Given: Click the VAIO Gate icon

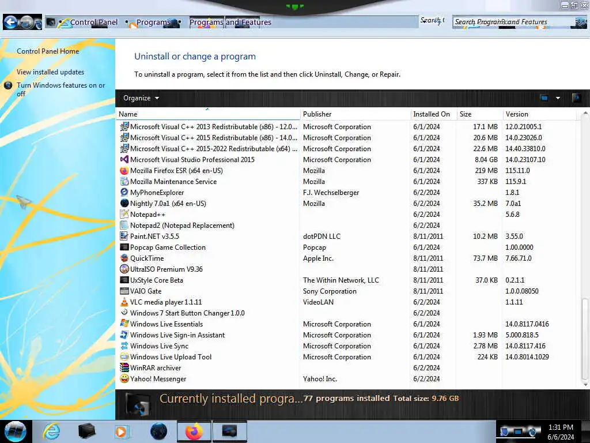Looking at the screenshot, I should (124, 291).
